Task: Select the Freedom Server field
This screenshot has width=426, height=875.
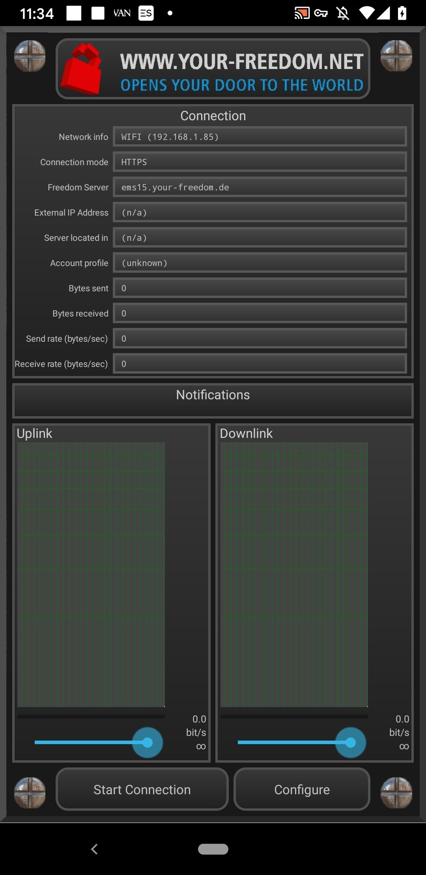Action: click(260, 187)
